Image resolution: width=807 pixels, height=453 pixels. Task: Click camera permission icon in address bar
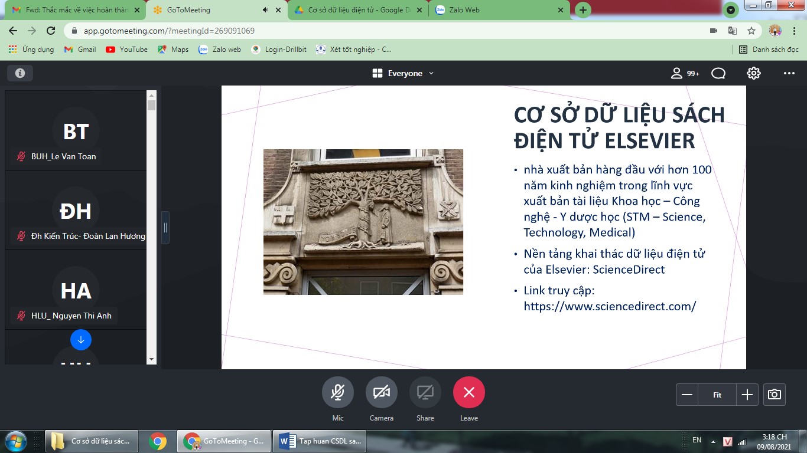point(713,31)
